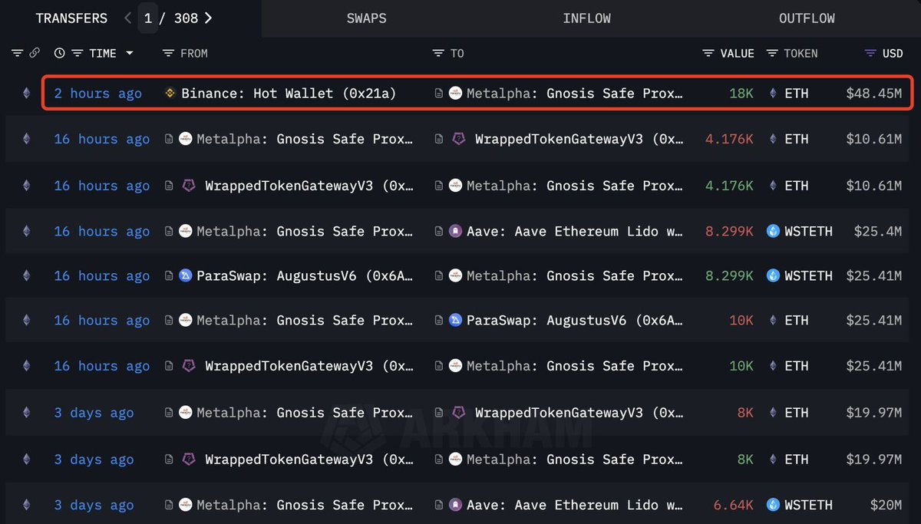
Task: Click the red 8.299K value sent to Aave
Action: click(x=729, y=231)
